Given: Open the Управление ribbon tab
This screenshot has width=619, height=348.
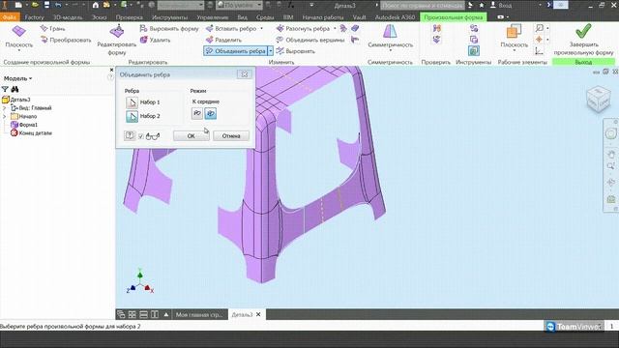Looking at the screenshot, I should (213, 17).
